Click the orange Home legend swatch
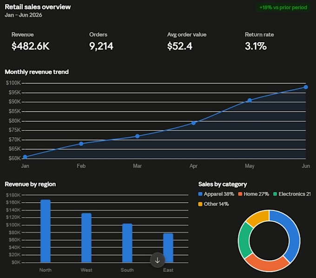 [x=240, y=194]
